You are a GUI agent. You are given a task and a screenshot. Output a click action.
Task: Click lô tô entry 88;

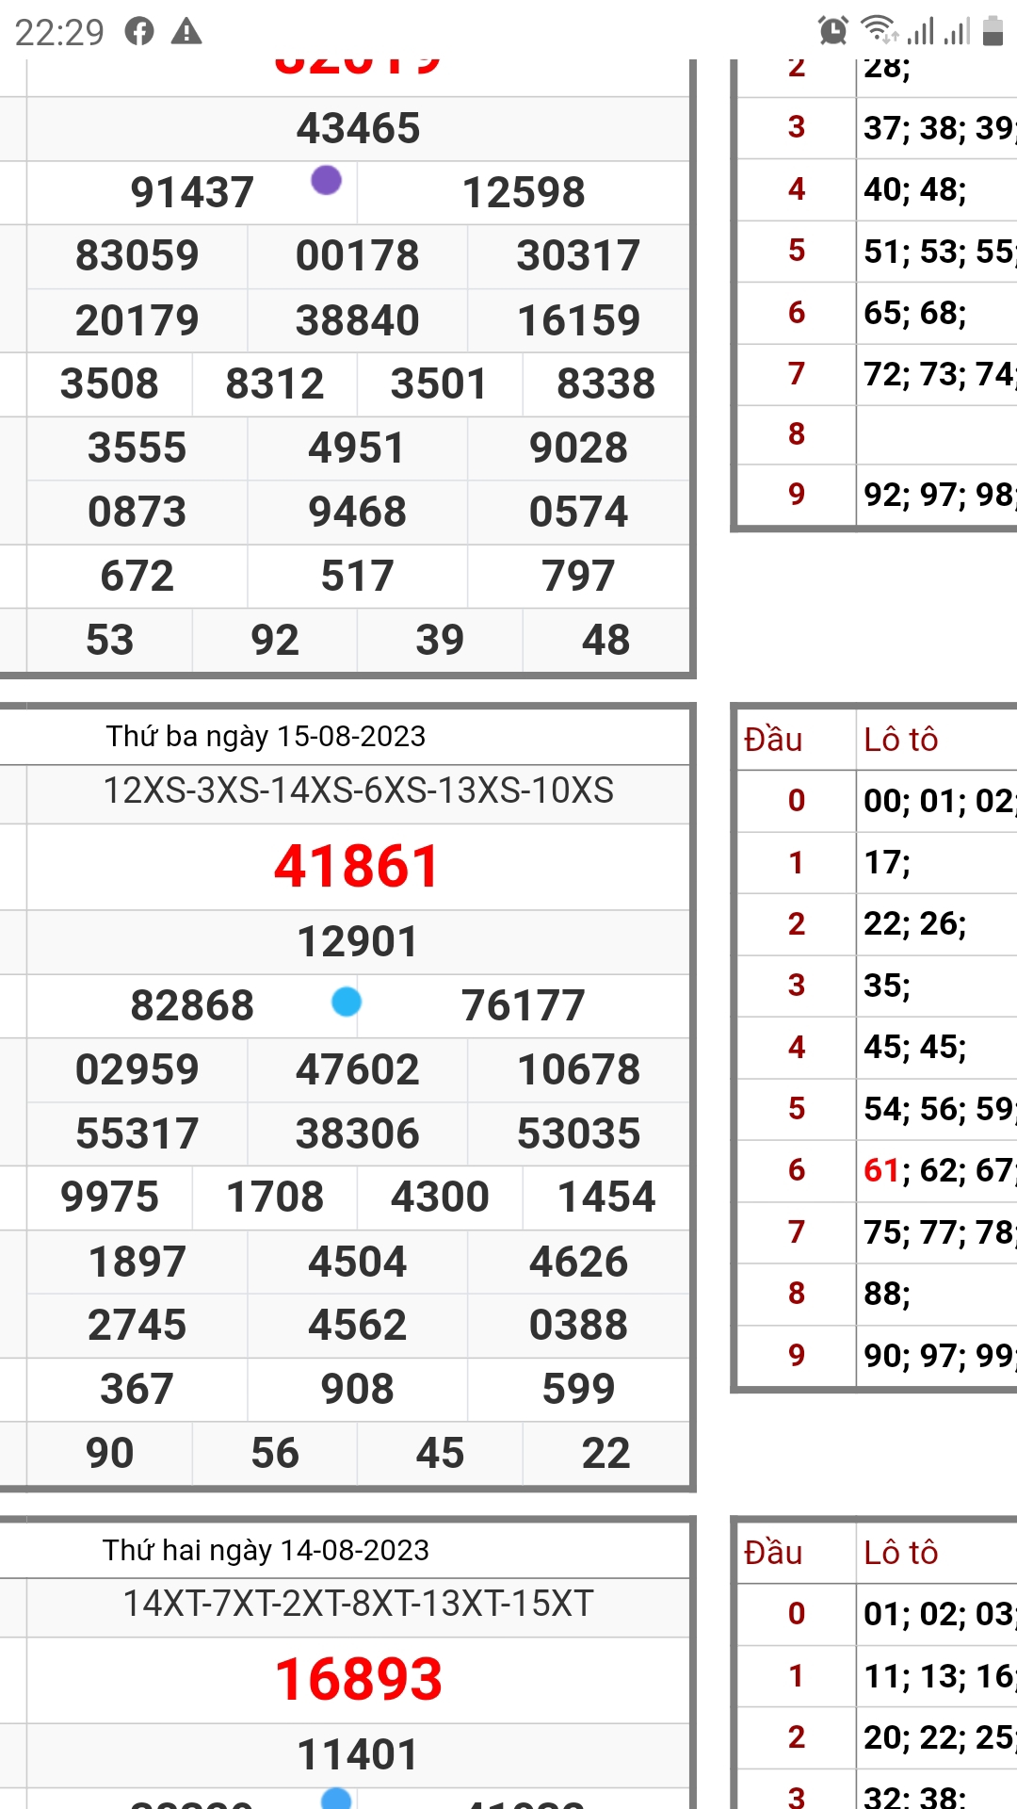click(887, 1294)
